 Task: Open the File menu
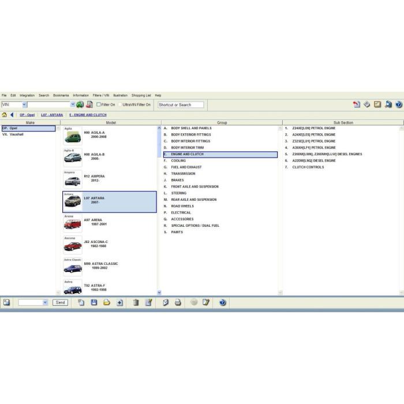[x=4, y=95]
